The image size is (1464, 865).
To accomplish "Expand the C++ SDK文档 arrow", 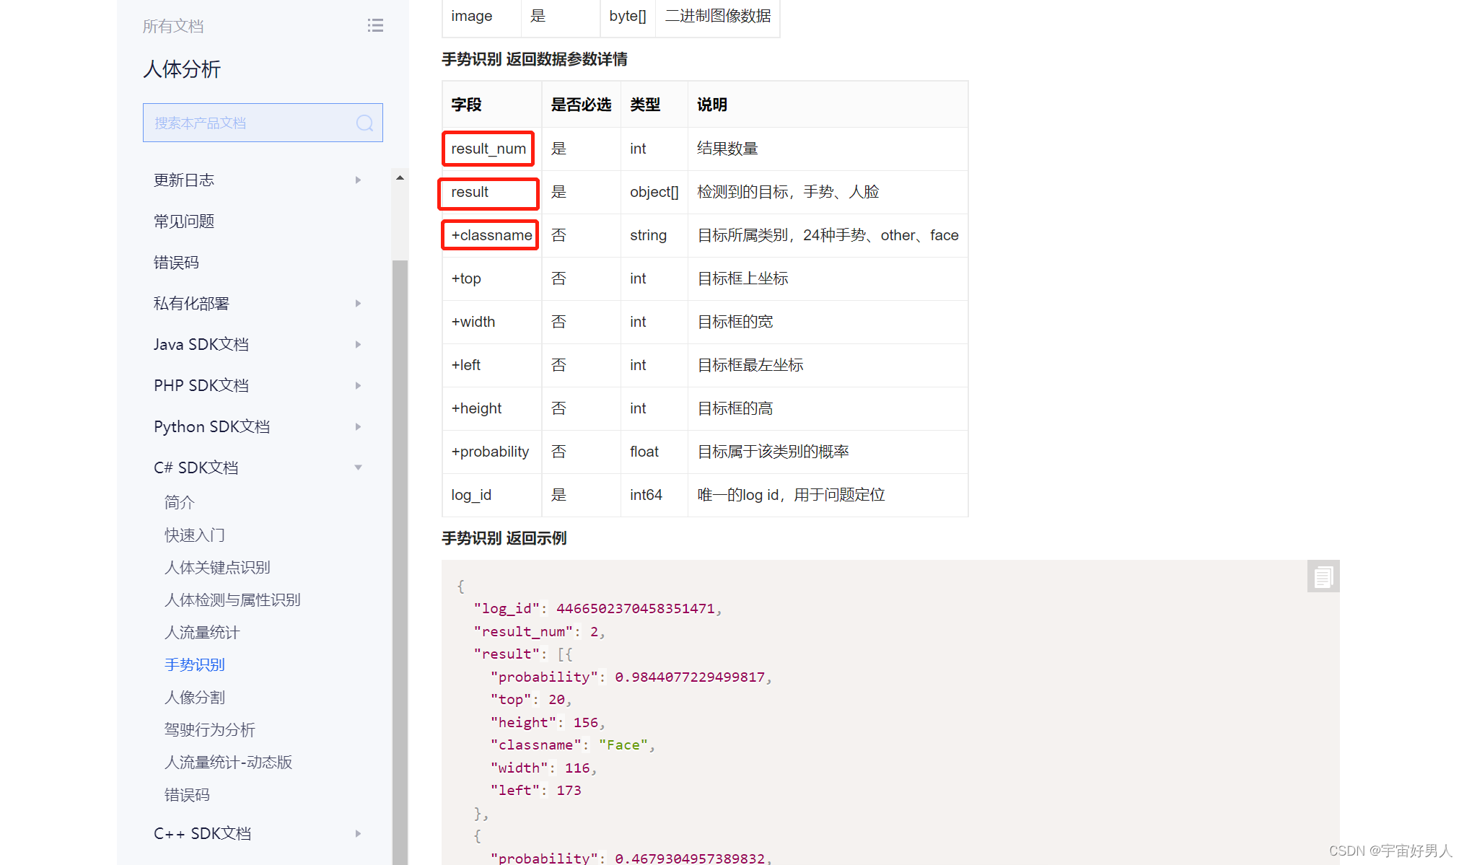I will 358,833.
